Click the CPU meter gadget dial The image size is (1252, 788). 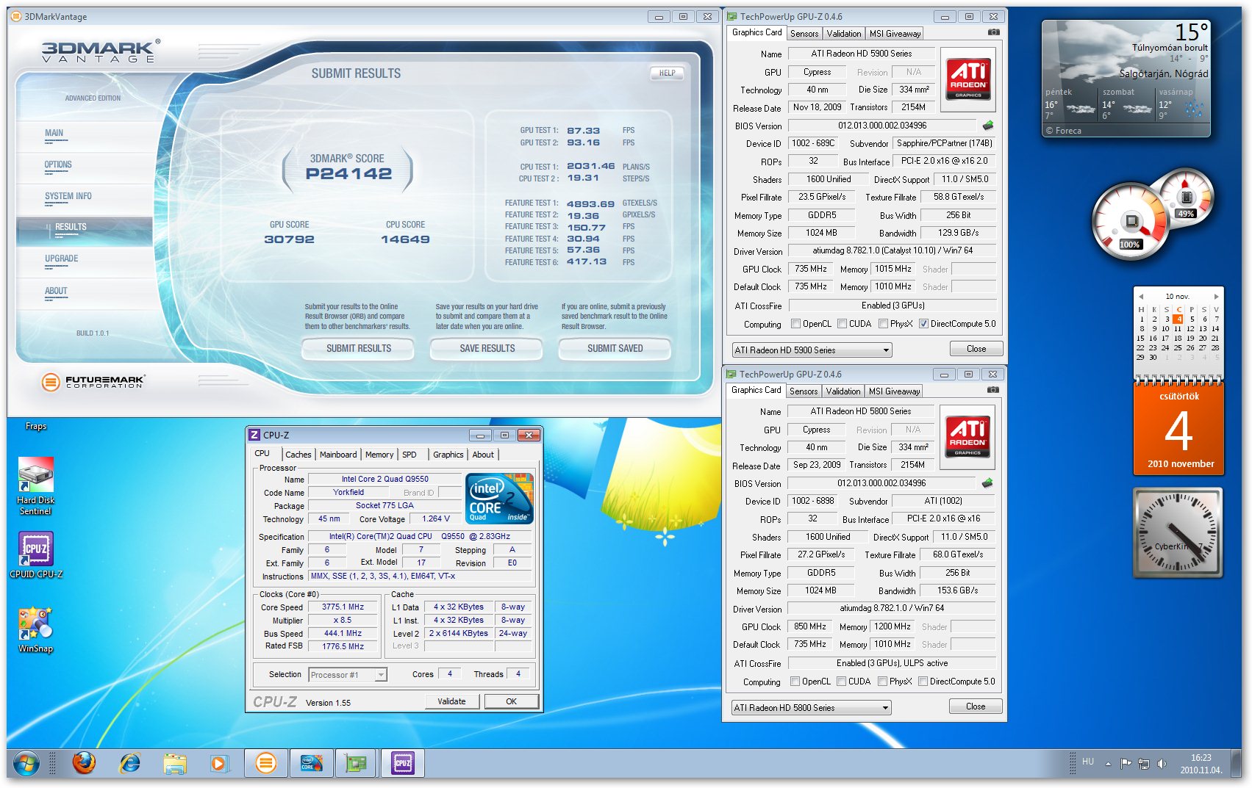1132,221
